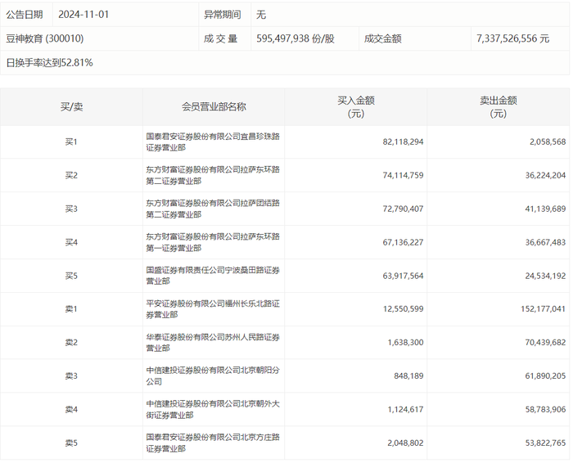The height and width of the screenshot is (463, 573).
Task: Click the 会员营业部名称 column header
Action: point(214,107)
